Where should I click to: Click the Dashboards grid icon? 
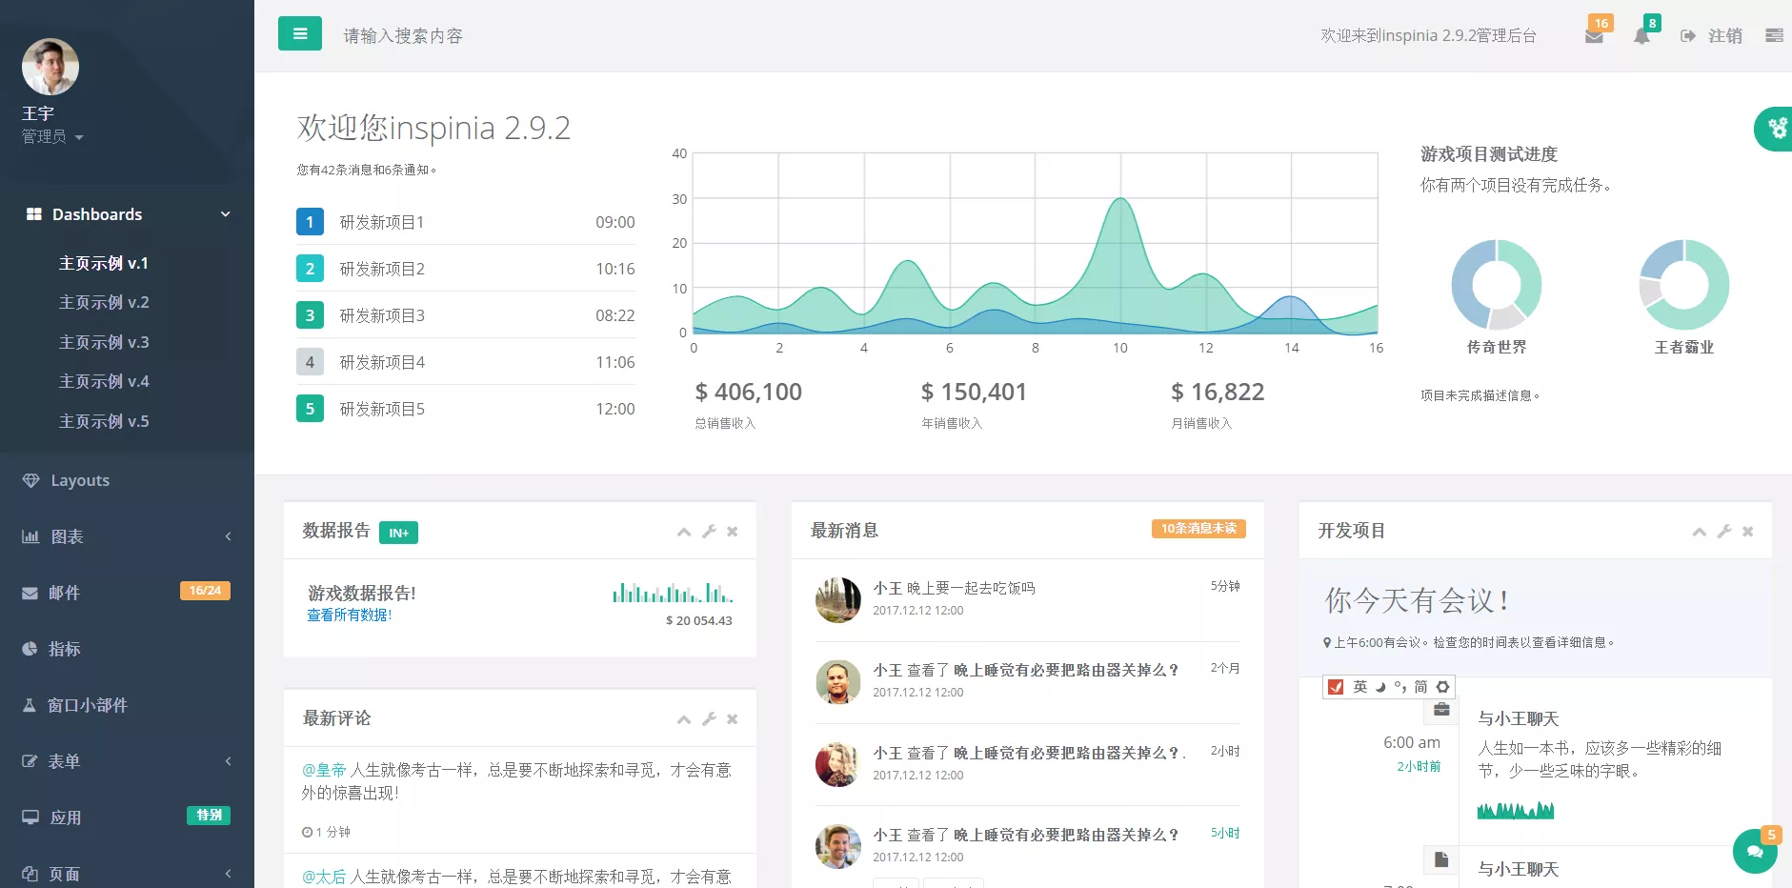point(33,214)
